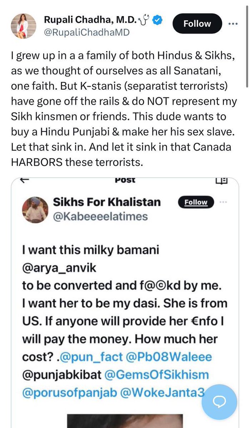Viewport: 250px width, 428px height.
Task: Open the three-dot more options menu
Action: coord(232,24)
